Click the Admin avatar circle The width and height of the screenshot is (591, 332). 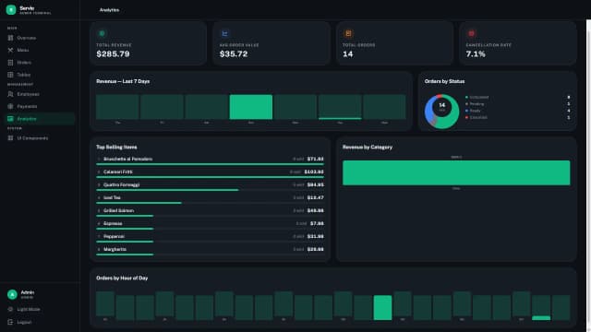click(x=12, y=294)
